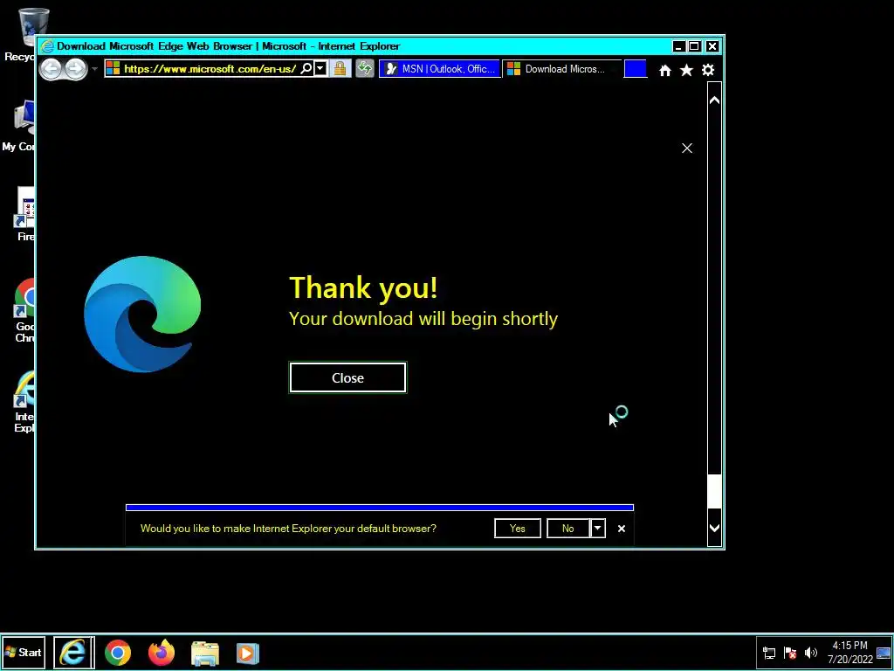Click the security lock icon
Image resolution: width=894 pixels, height=671 pixels.
(x=340, y=69)
